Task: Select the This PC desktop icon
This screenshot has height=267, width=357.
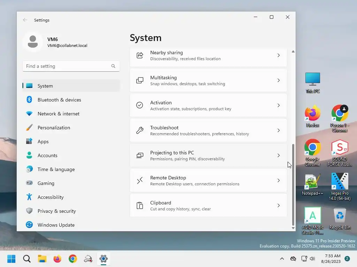Action: [313, 83]
